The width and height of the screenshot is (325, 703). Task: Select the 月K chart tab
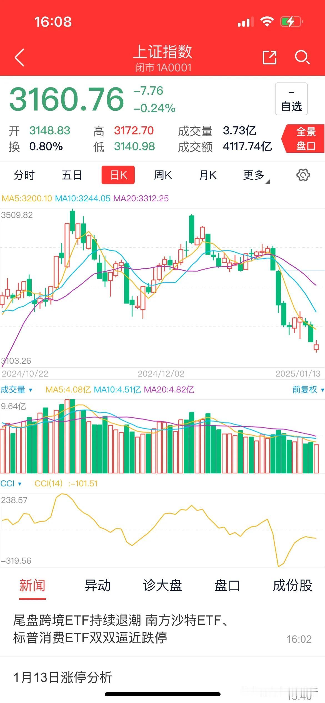click(208, 175)
